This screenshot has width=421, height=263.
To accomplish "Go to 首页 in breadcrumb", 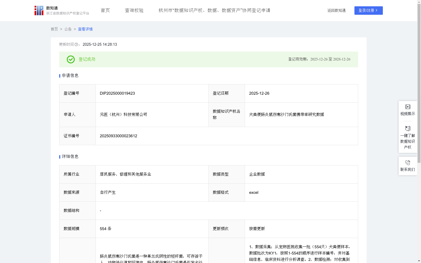I will coord(54,29).
